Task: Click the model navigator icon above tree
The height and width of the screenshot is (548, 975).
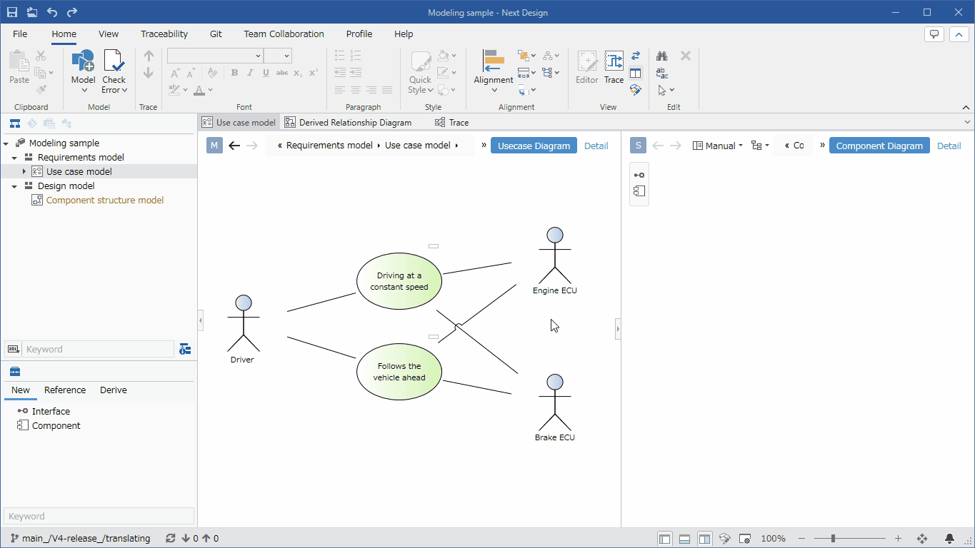Action: (x=14, y=123)
